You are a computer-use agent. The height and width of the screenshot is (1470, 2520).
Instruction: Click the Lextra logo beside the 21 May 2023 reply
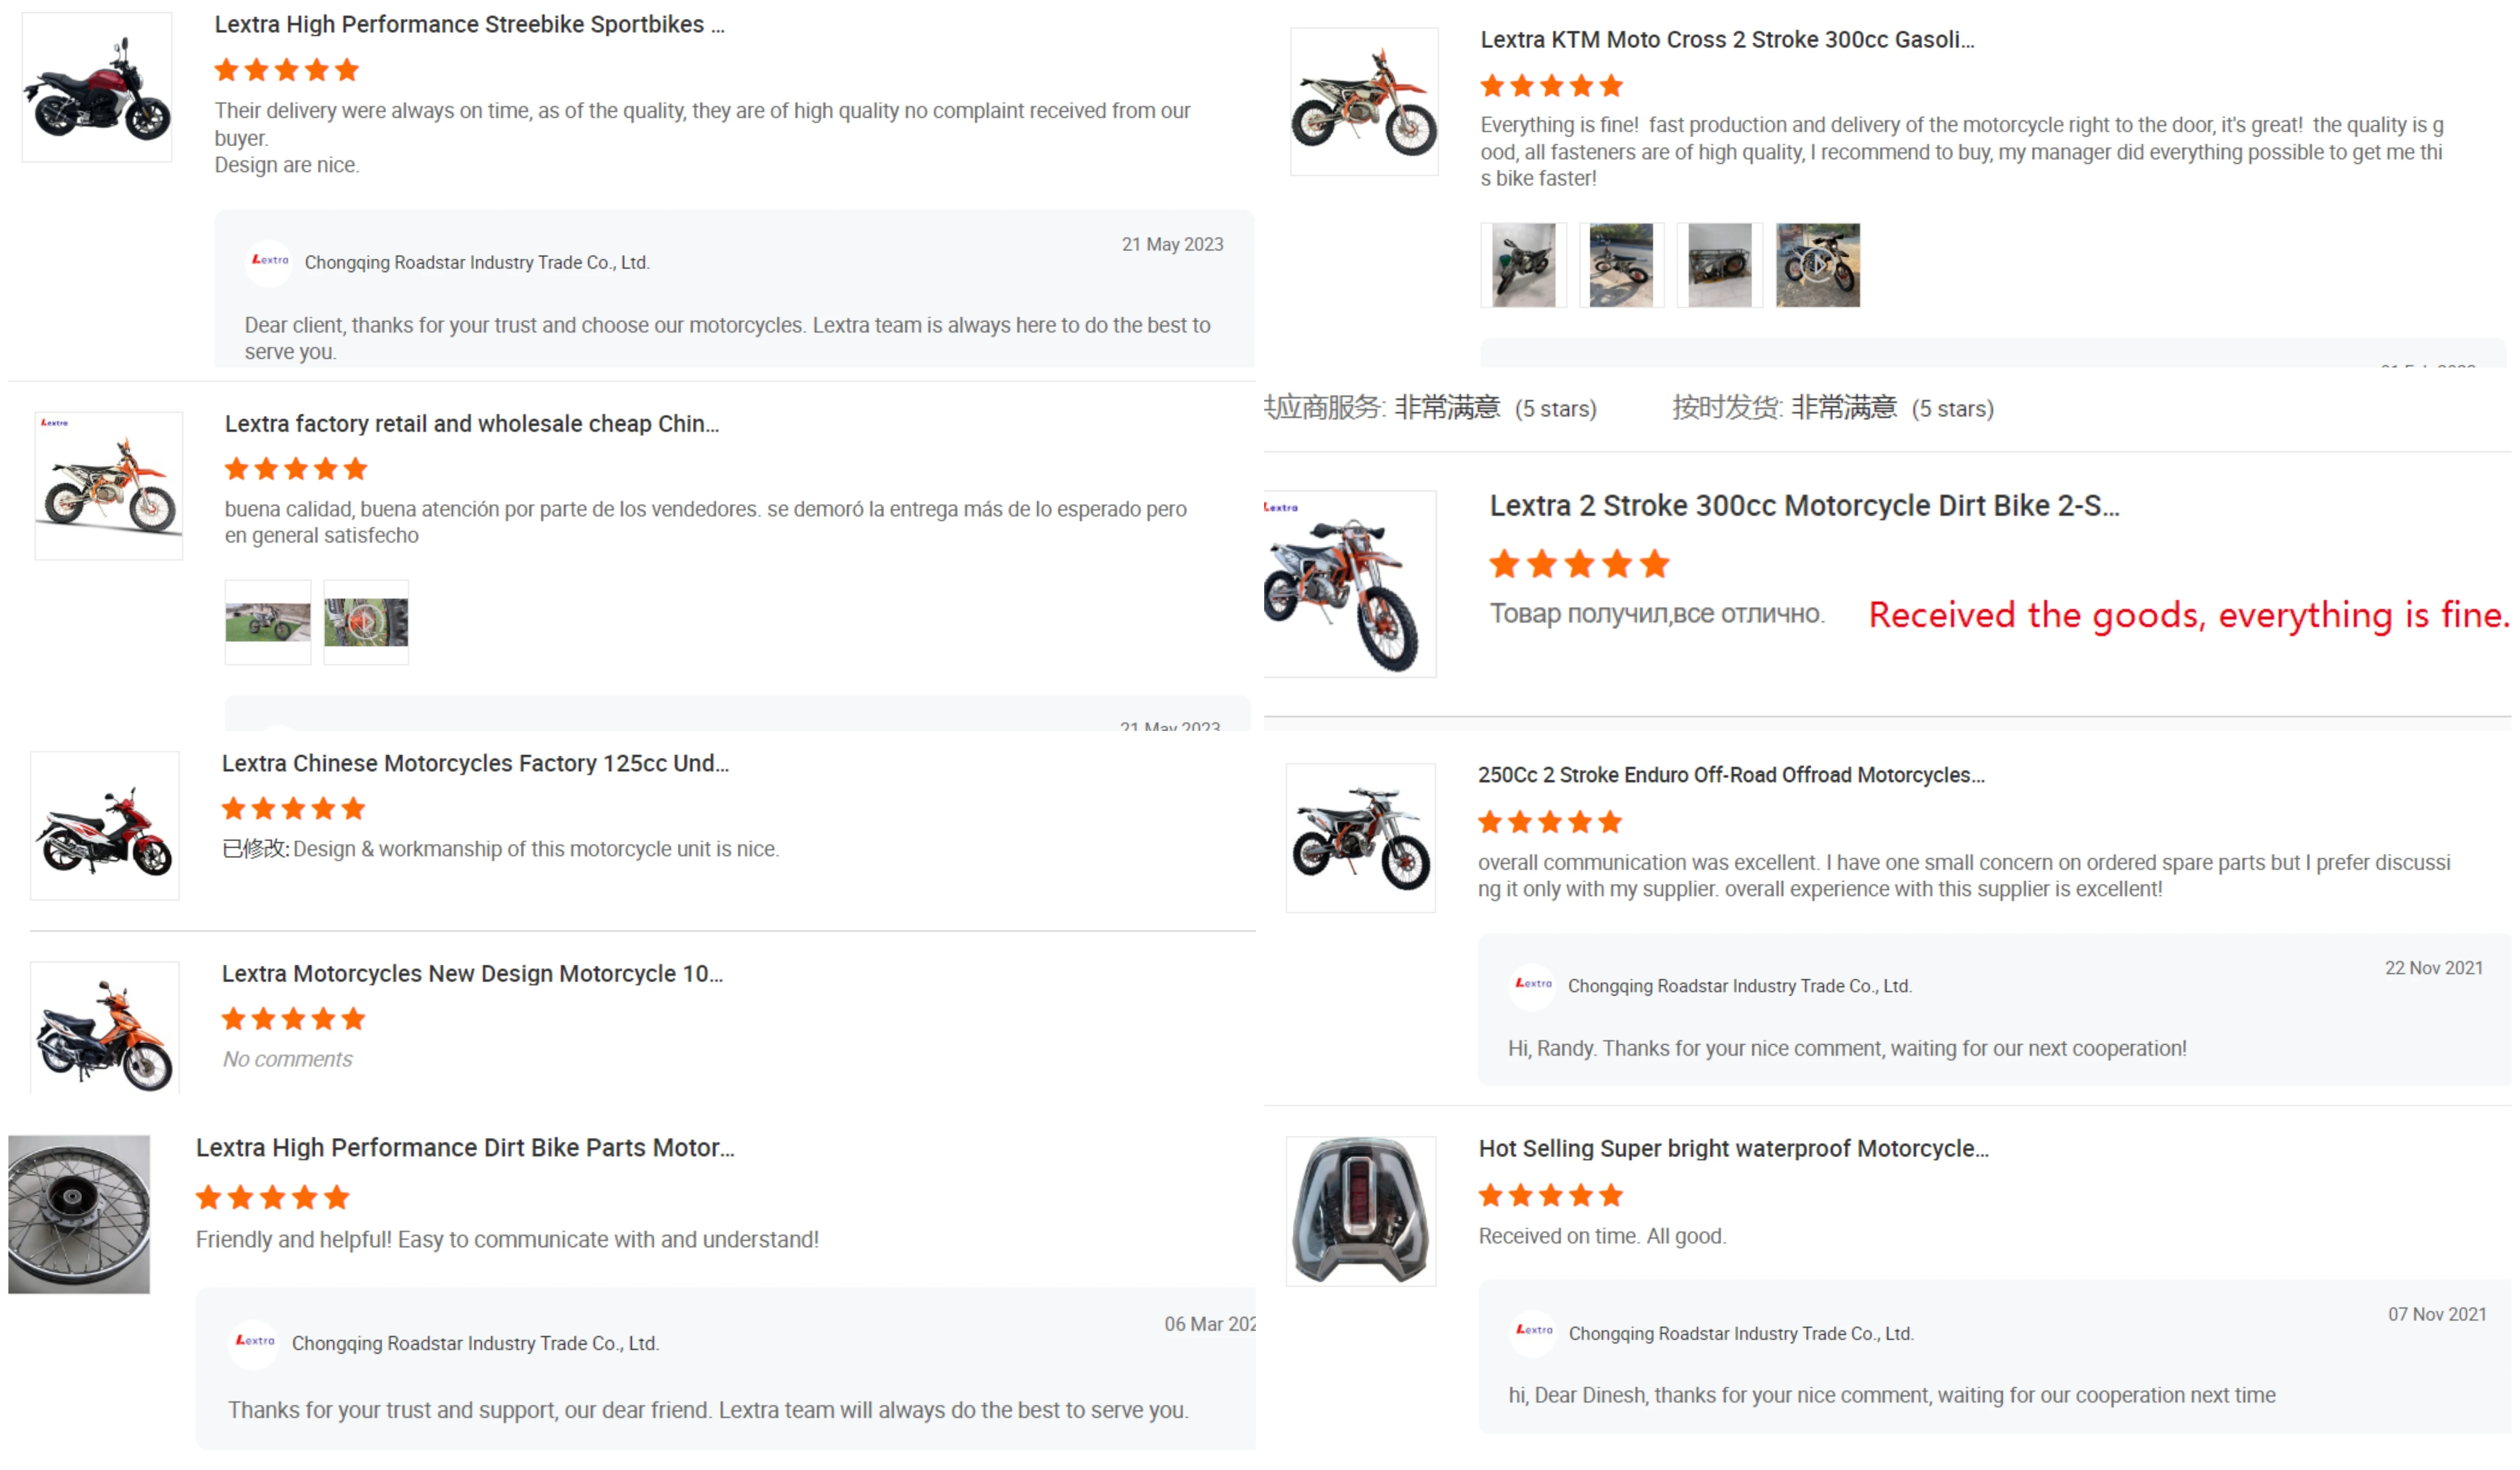pyautogui.click(x=269, y=262)
